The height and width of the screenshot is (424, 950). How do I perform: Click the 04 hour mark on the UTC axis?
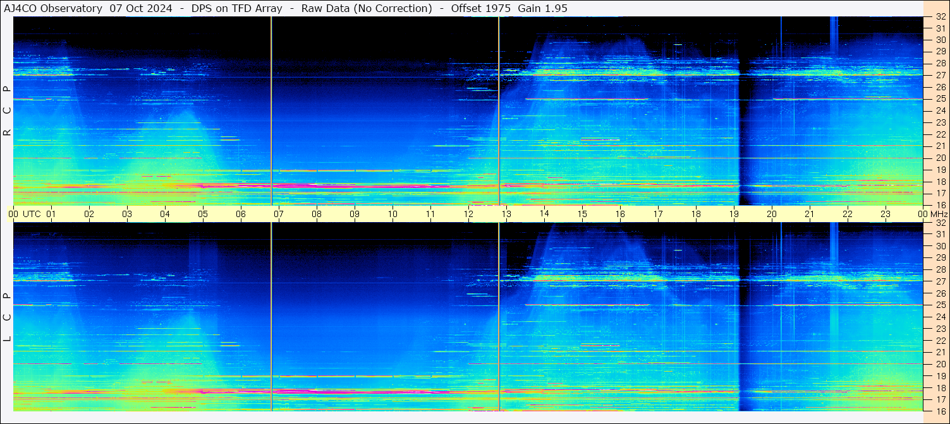[x=165, y=214]
